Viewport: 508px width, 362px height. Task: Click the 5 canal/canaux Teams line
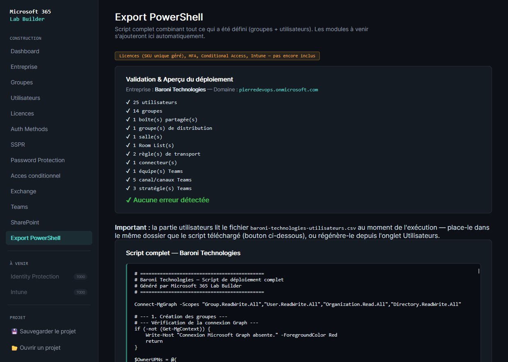pos(159,180)
